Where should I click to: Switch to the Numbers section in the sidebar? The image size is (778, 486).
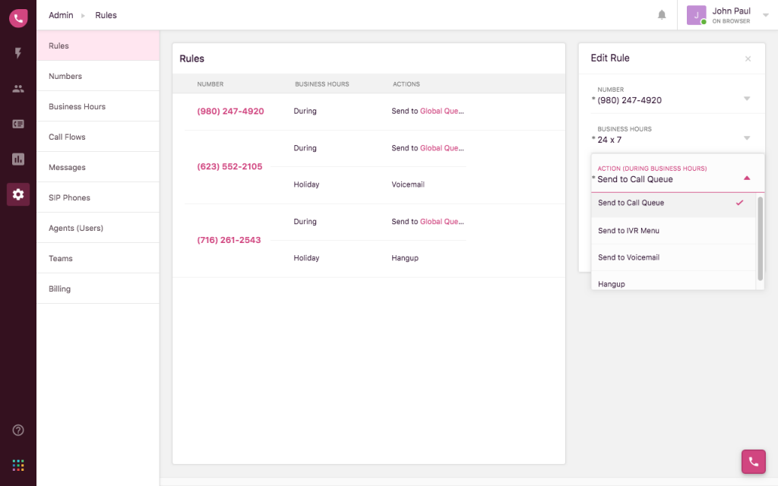click(x=66, y=75)
